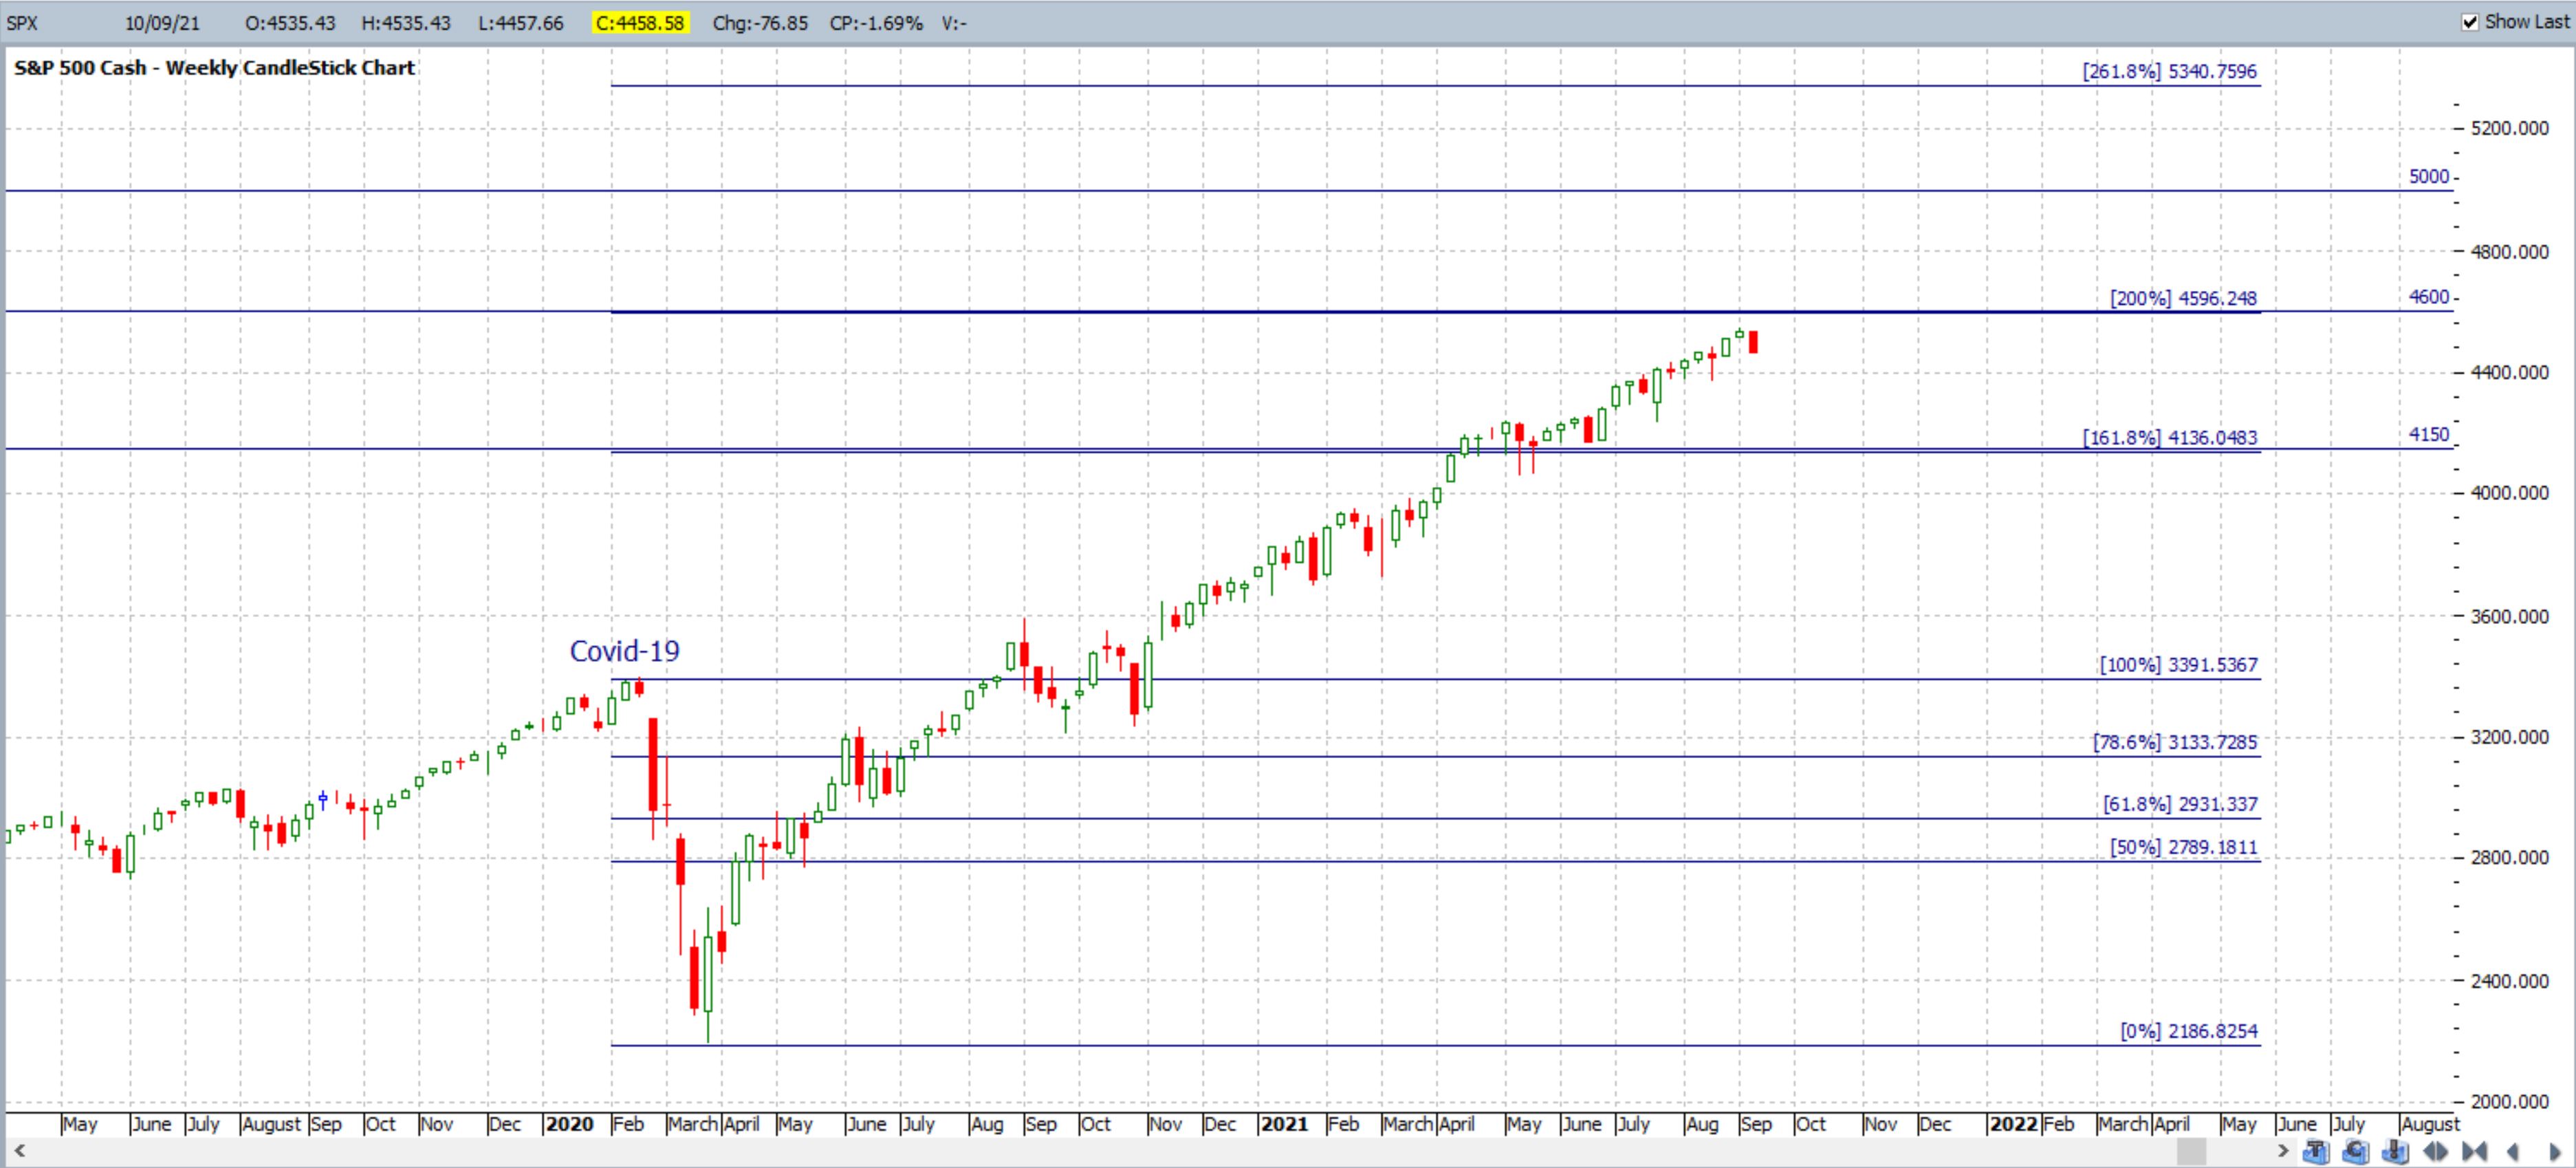The width and height of the screenshot is (2576, 1168).
Task: Click the 3600.000 price axis label
Action: pos(2509,616)
